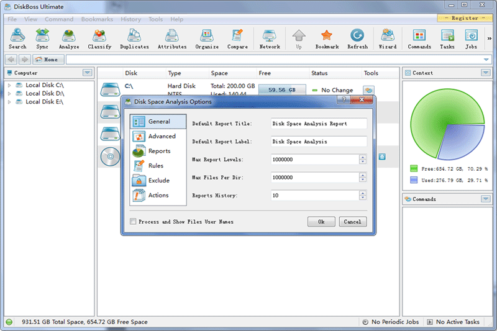Screen dimensions: 497x331
Task: Click the Organize toolbar icon
Action: pos(207,39)
